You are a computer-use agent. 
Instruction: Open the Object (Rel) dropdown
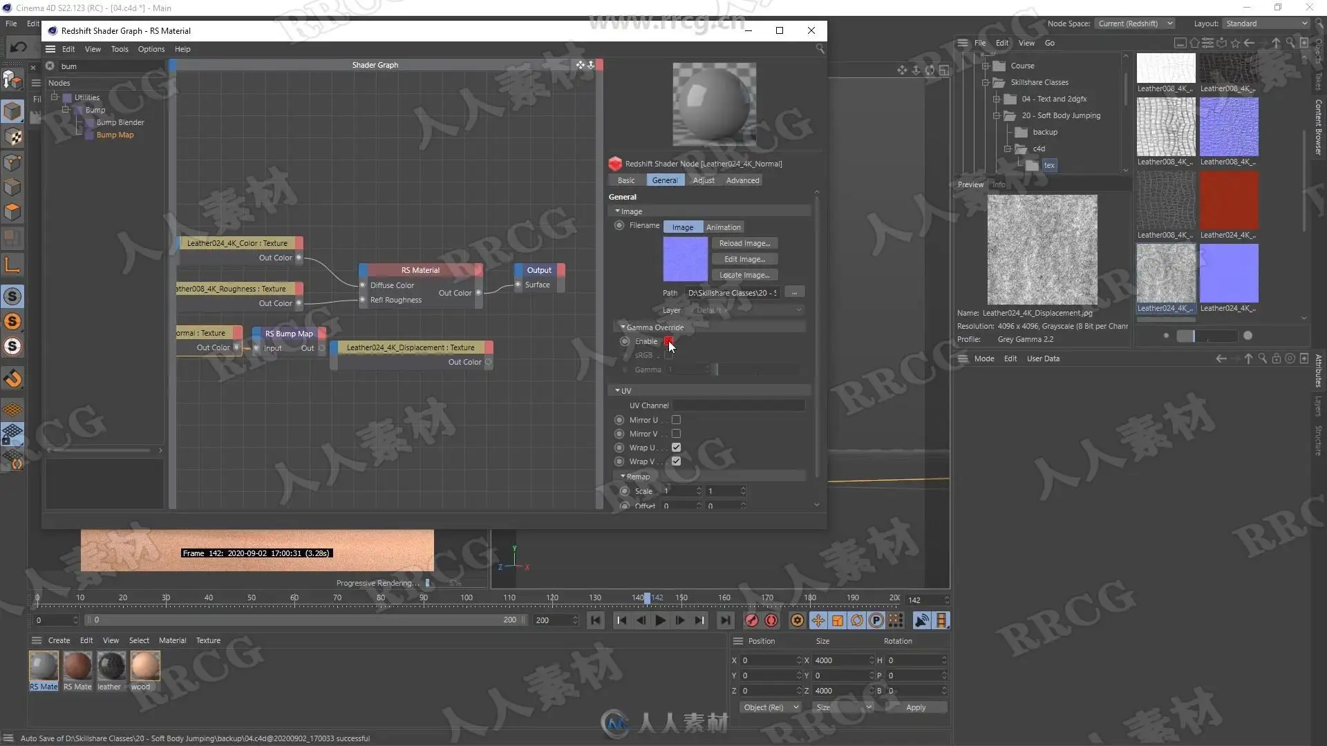tap(769, 707)
